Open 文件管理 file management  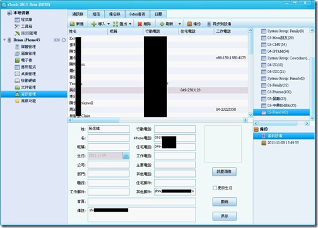[26, 87]
